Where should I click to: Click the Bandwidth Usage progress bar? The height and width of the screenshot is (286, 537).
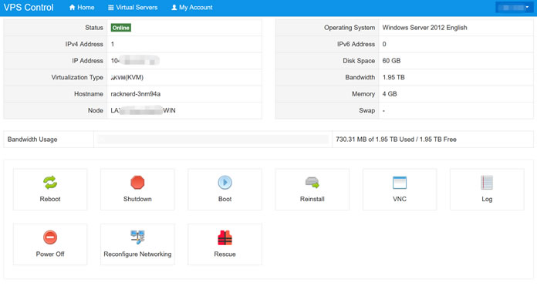click(213, 140)
